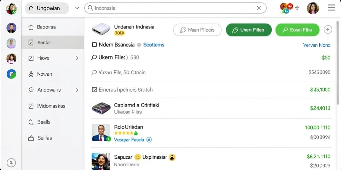Click the circular plus icon beside Eosal File
Image resolution: width=341 pixels, height=170 pixels.
pos(328,30)
